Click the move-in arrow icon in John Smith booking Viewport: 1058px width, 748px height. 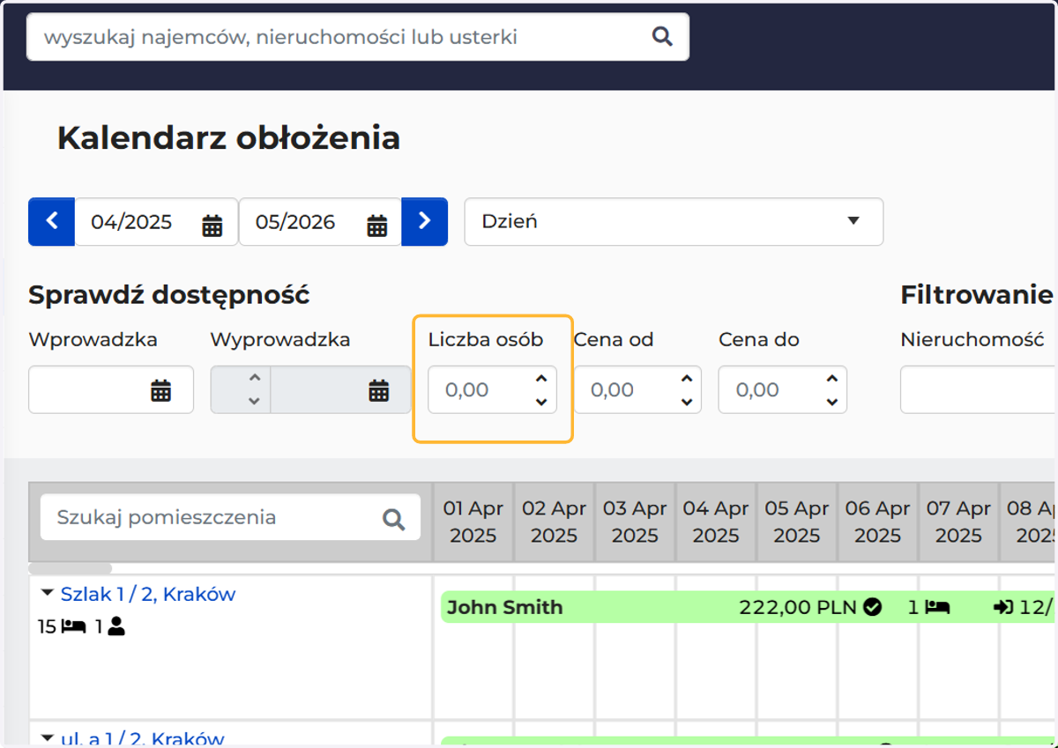point(1003,607)
